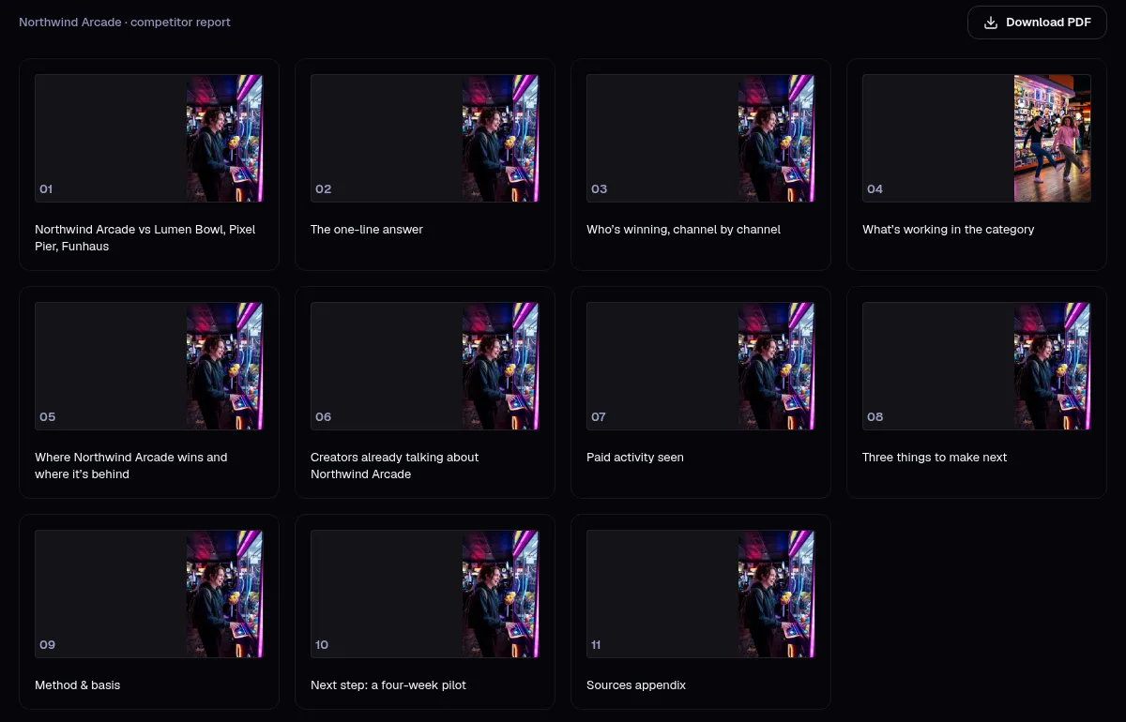Image resolution: width=1126 pixels, height=722 pixels.
Task: Click the title "Northwind Arcade vs Lumen Bowl, Pixel Pier, Funhaus"
Action: point(145,238)
